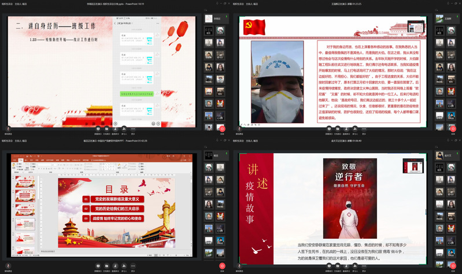Click the photo of worker wearing white helmet
The height and width of the screenshot is (274, 462).
278,82
